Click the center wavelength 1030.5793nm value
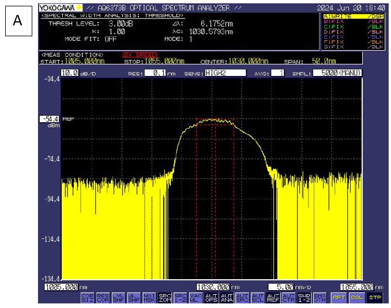This screenshot has width=391, height=308. (211, 32)
